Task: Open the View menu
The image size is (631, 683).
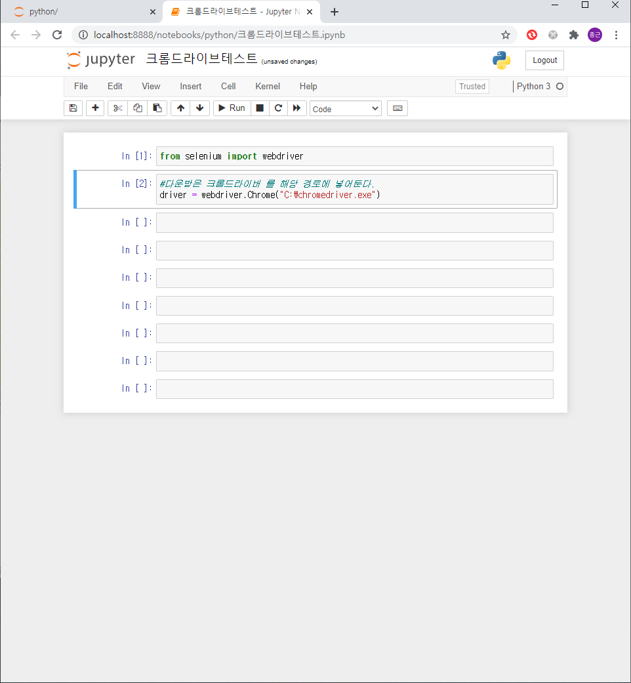Action: pyautogui.click(x=151, y=86)
